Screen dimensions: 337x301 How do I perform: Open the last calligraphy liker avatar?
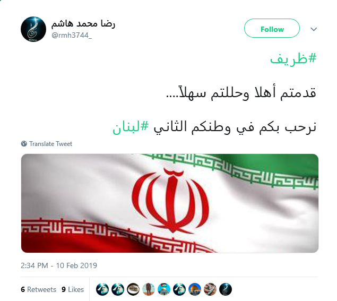226,289
